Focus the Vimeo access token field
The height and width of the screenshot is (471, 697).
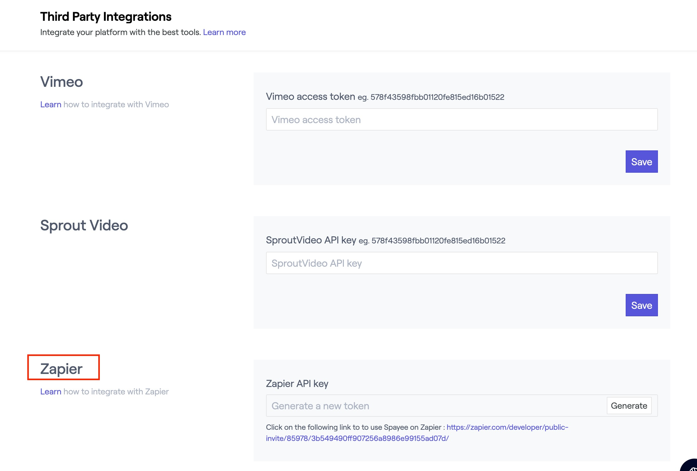tap(461, 120)
